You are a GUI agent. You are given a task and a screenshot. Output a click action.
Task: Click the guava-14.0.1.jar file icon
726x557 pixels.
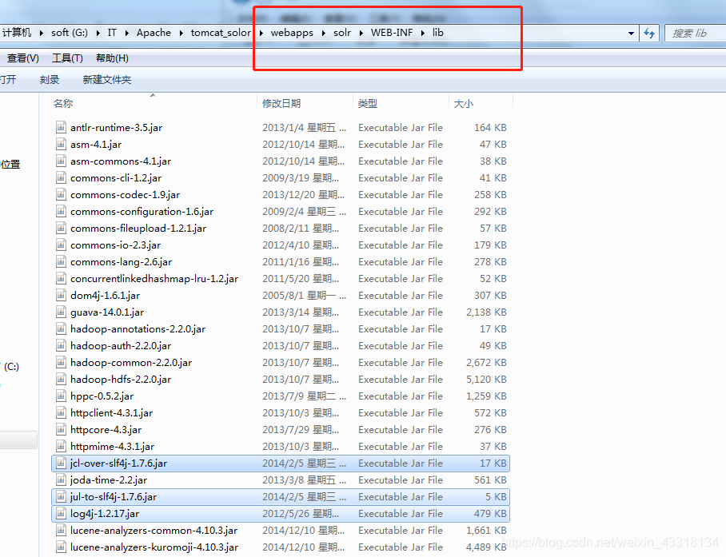tap(61, 312)
